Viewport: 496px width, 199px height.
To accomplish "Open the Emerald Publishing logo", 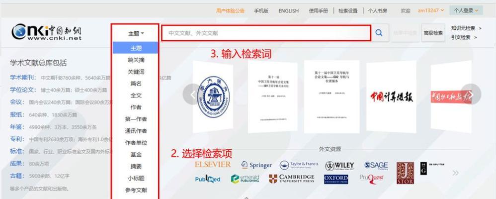I will (245, 179).
